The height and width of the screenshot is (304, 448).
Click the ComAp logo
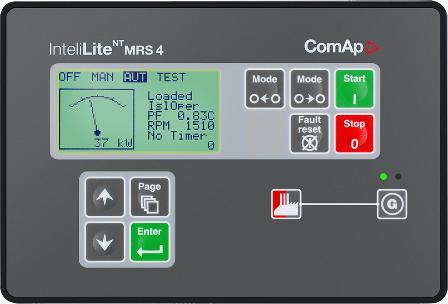[343, 46]
